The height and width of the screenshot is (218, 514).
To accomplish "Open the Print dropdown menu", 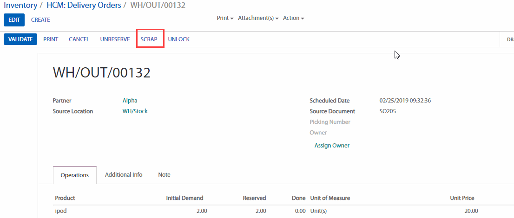I will tap(225, 18).
